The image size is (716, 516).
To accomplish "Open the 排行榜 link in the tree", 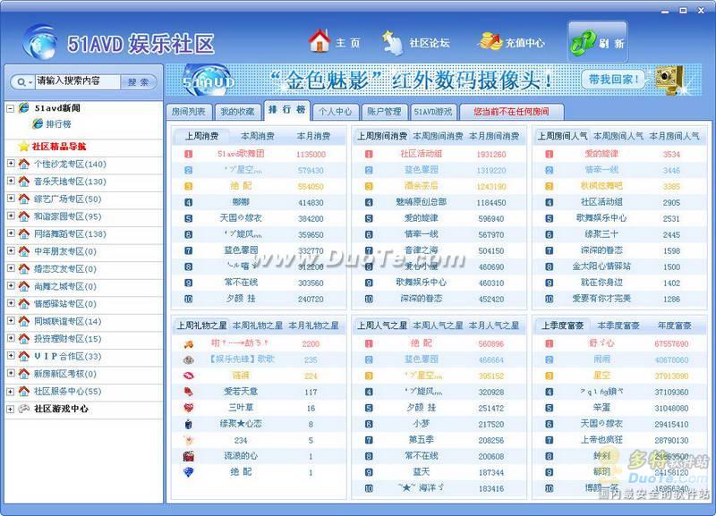I will [x=58, y=123].
